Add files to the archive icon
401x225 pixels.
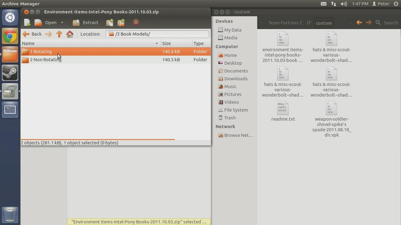pos(110,22)
